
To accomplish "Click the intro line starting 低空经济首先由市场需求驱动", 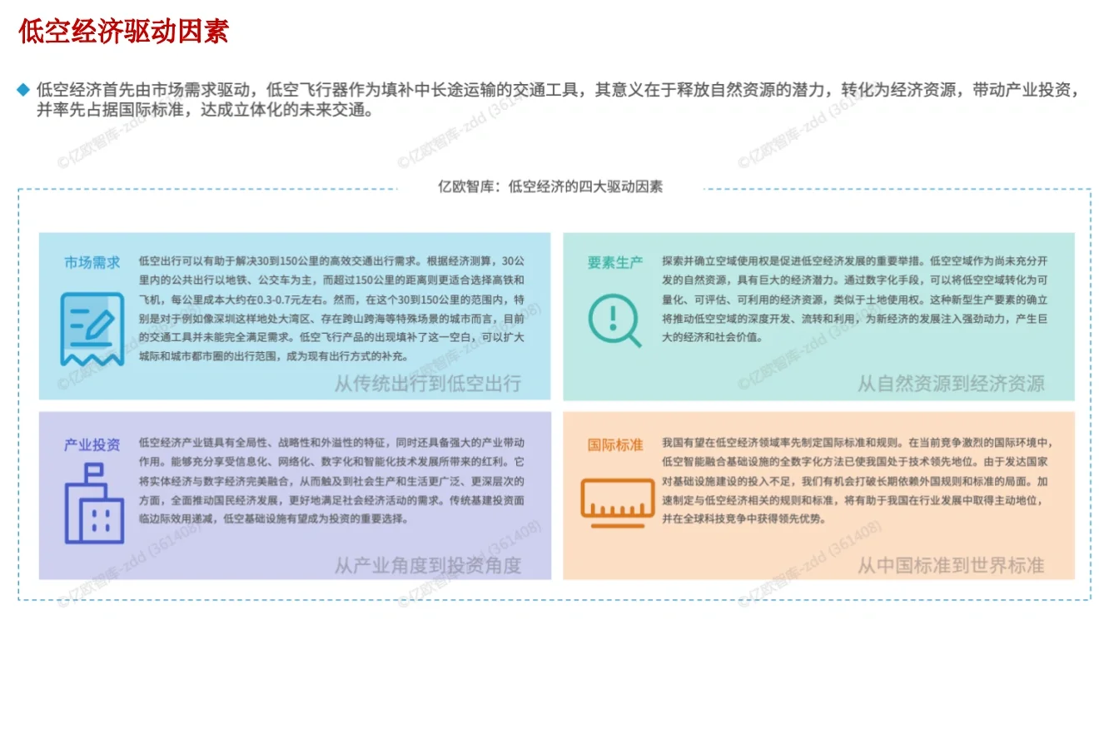I will 558,90.
